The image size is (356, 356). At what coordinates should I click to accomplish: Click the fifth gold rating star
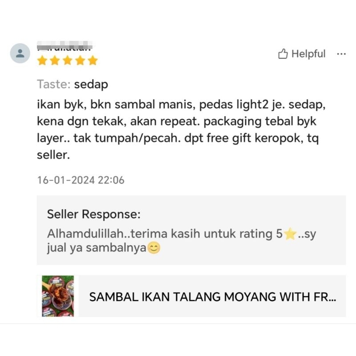pos(93,61)
